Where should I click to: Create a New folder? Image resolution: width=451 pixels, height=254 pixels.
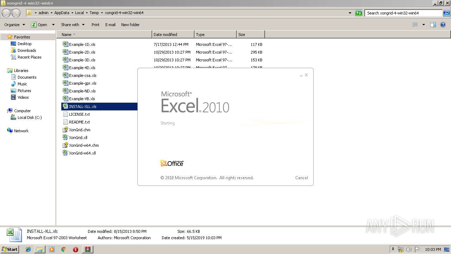130,25
